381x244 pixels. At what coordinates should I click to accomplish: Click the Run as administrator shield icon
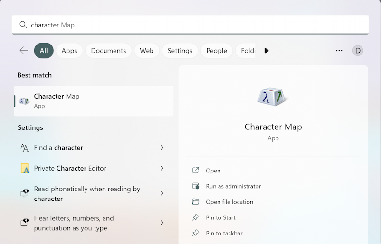tap(196, 186)
